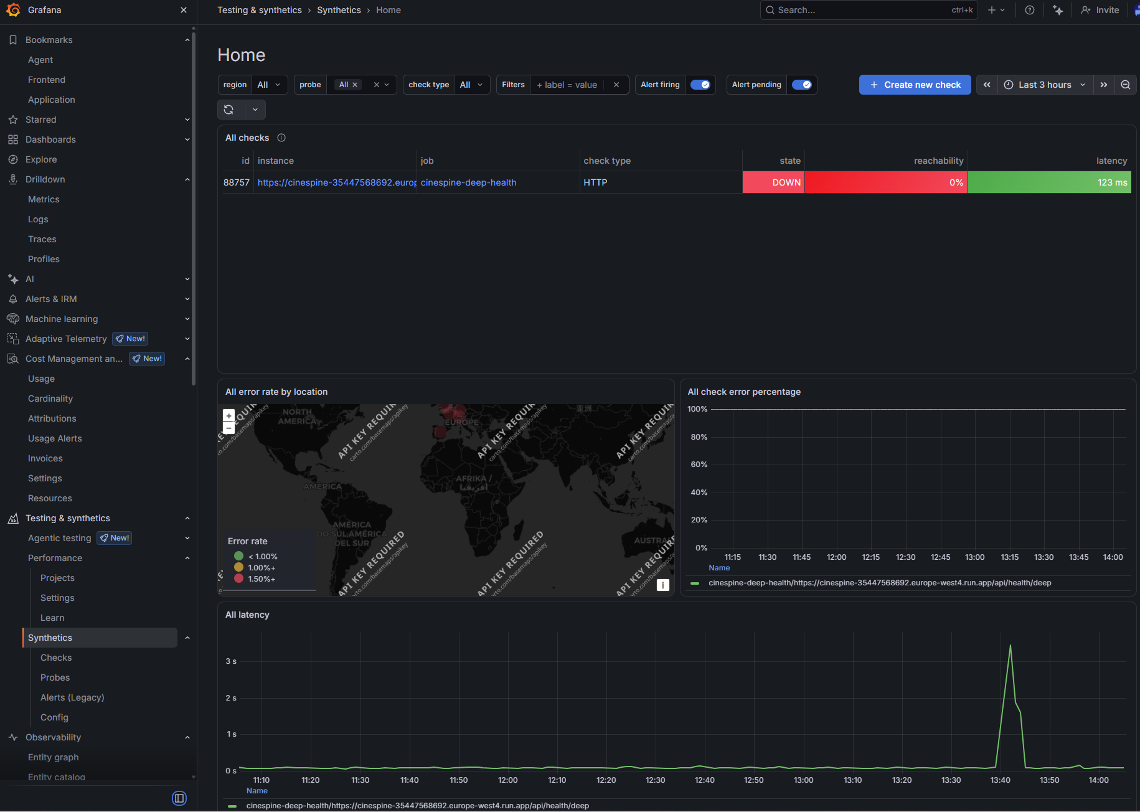Image resolution: width=1140 pixels, height=812 pixels.
Task: Click the plus add-new icon in header
Action: pyautogui.click(x=996, y=10)
